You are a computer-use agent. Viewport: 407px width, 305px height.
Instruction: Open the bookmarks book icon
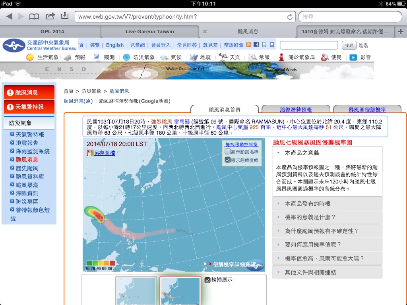click(35, 16)
